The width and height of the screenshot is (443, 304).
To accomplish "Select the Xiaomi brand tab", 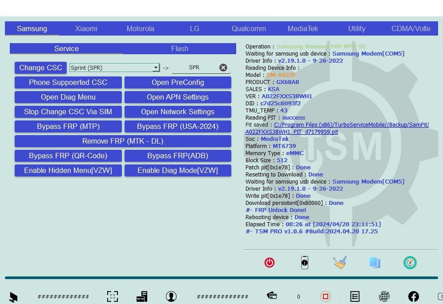I will (86, 28).
